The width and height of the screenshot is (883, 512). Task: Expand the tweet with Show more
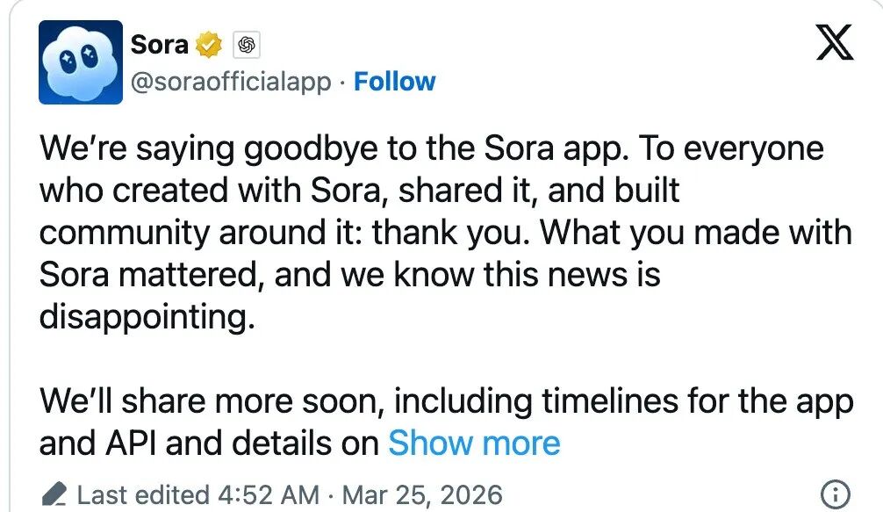(x=474, y=443)
